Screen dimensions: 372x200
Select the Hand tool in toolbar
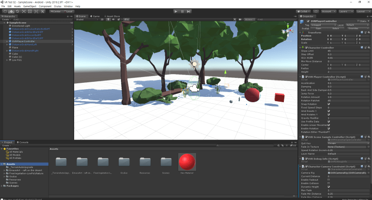[x=4, y=11]
